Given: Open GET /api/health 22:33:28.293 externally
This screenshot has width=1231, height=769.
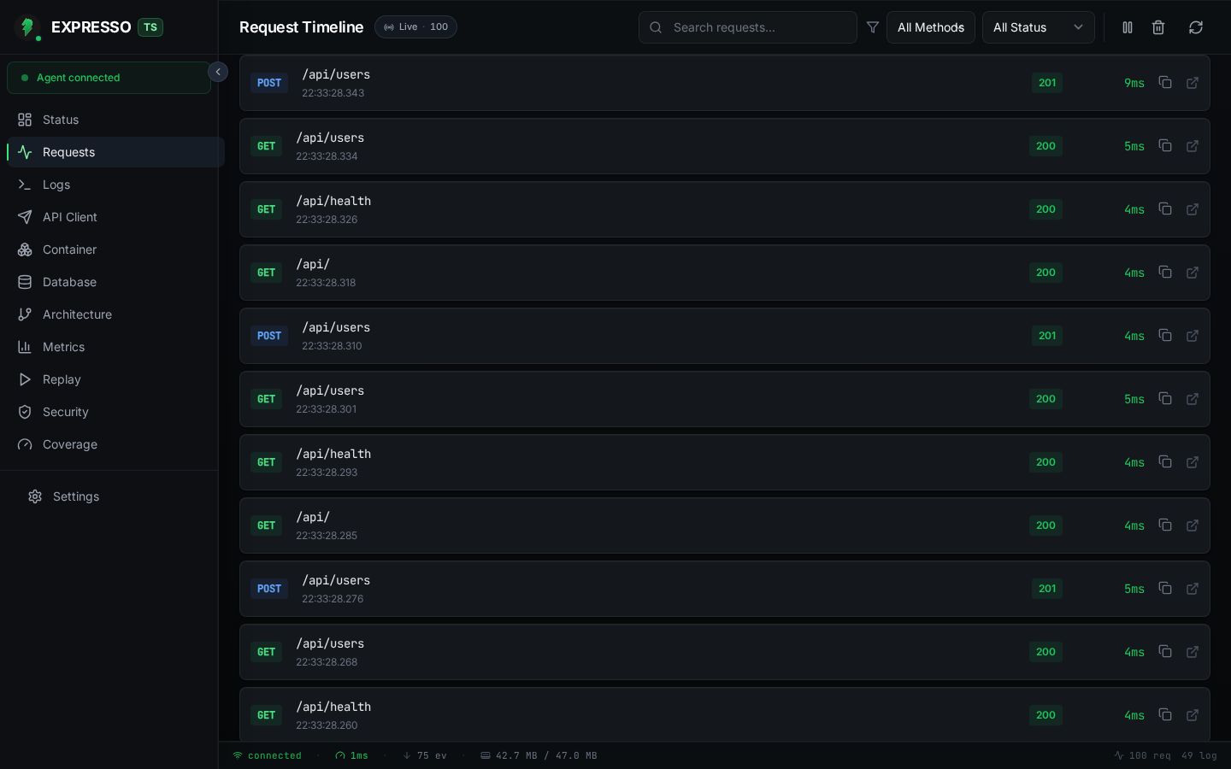Looking at the screenshot, I should (1193, 462).
